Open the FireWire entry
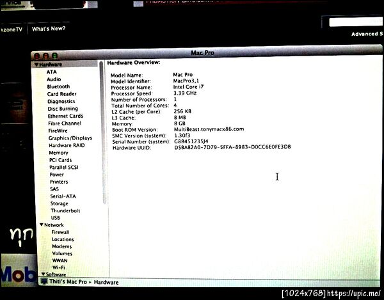Image resolution: width=384 pixels, height=300 pixels. pyautogui.click(x=58, y=130)
